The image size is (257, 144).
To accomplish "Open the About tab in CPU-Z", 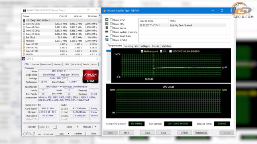I will click(x=94, y=64).
